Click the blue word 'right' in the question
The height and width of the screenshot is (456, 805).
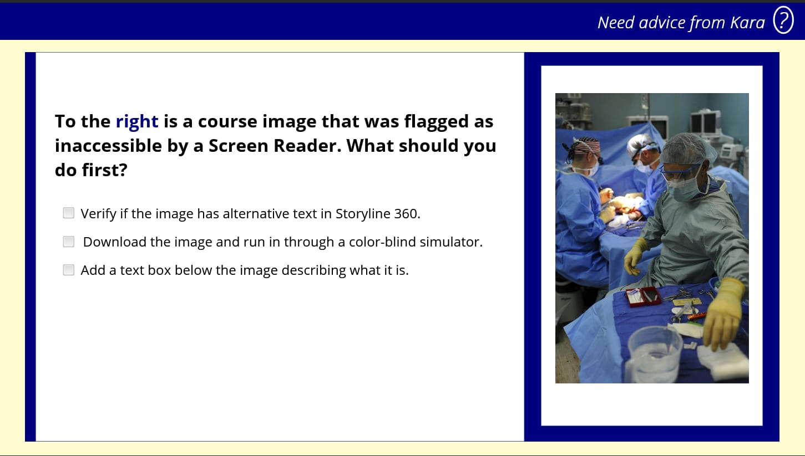click(137, 121)
